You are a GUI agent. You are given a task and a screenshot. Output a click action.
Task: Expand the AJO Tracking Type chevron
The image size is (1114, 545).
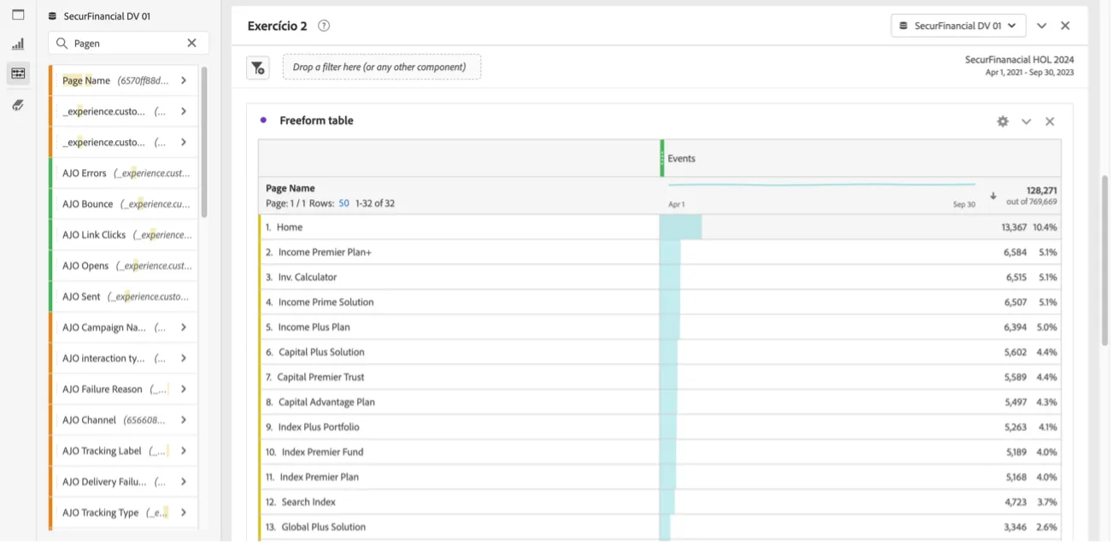point(184,513)
